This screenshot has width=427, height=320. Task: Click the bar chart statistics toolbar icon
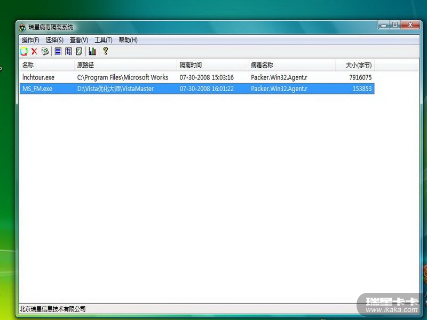click(92, 51)
